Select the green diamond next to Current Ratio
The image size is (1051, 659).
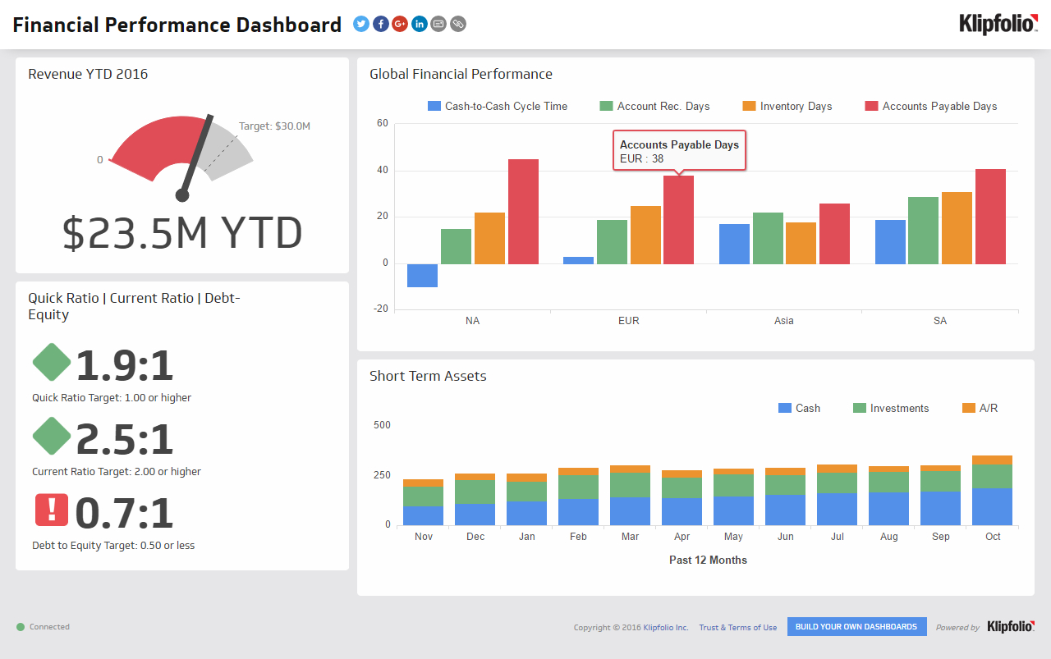51,436
